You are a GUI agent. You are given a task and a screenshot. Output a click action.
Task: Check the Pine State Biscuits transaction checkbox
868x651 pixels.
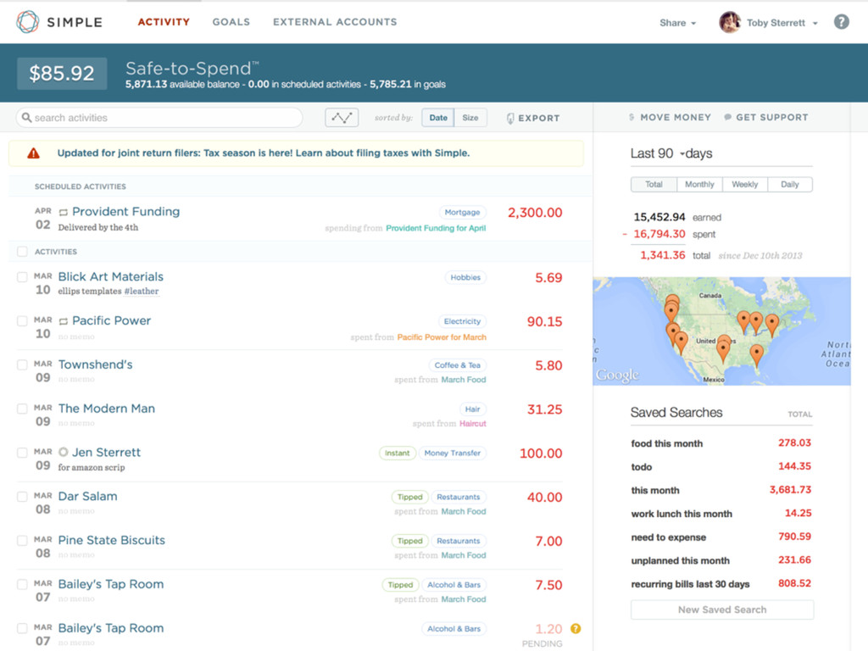22,540
